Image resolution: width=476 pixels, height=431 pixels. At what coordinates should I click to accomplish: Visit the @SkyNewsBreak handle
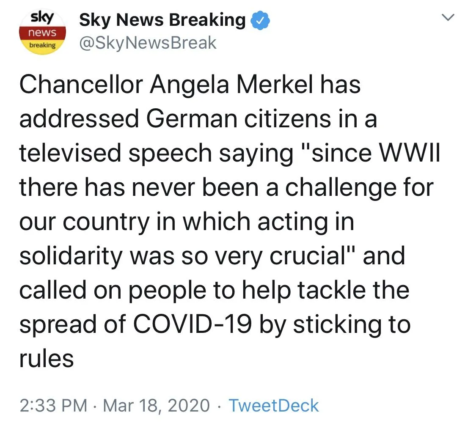point(148,43)
